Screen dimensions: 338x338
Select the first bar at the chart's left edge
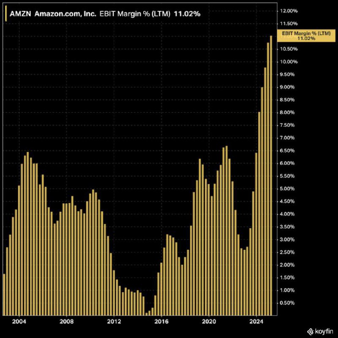[x=4, y=294]
